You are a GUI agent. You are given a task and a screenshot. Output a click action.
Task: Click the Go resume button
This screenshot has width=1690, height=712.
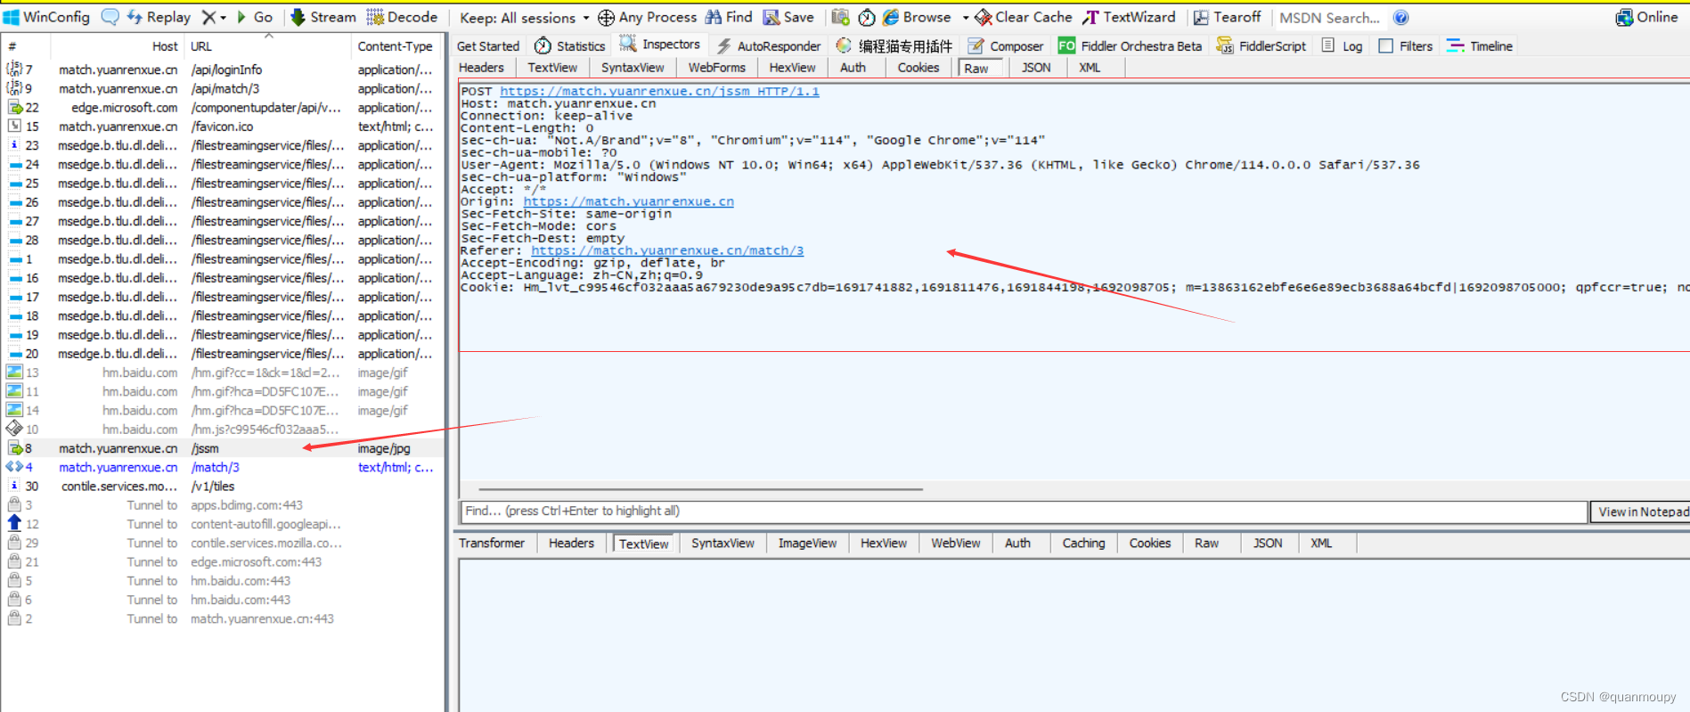pos(255,17)
